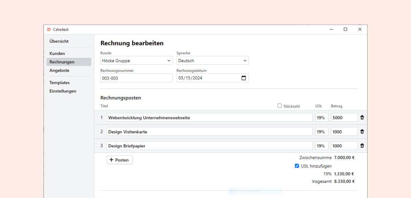Click USt. percentage field for Design Visitenkarte
This screenshot has width=411, height=198.
322,132
